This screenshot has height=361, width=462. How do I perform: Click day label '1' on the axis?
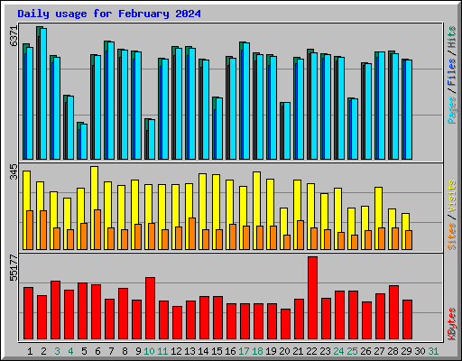click(x=30, y=351)
